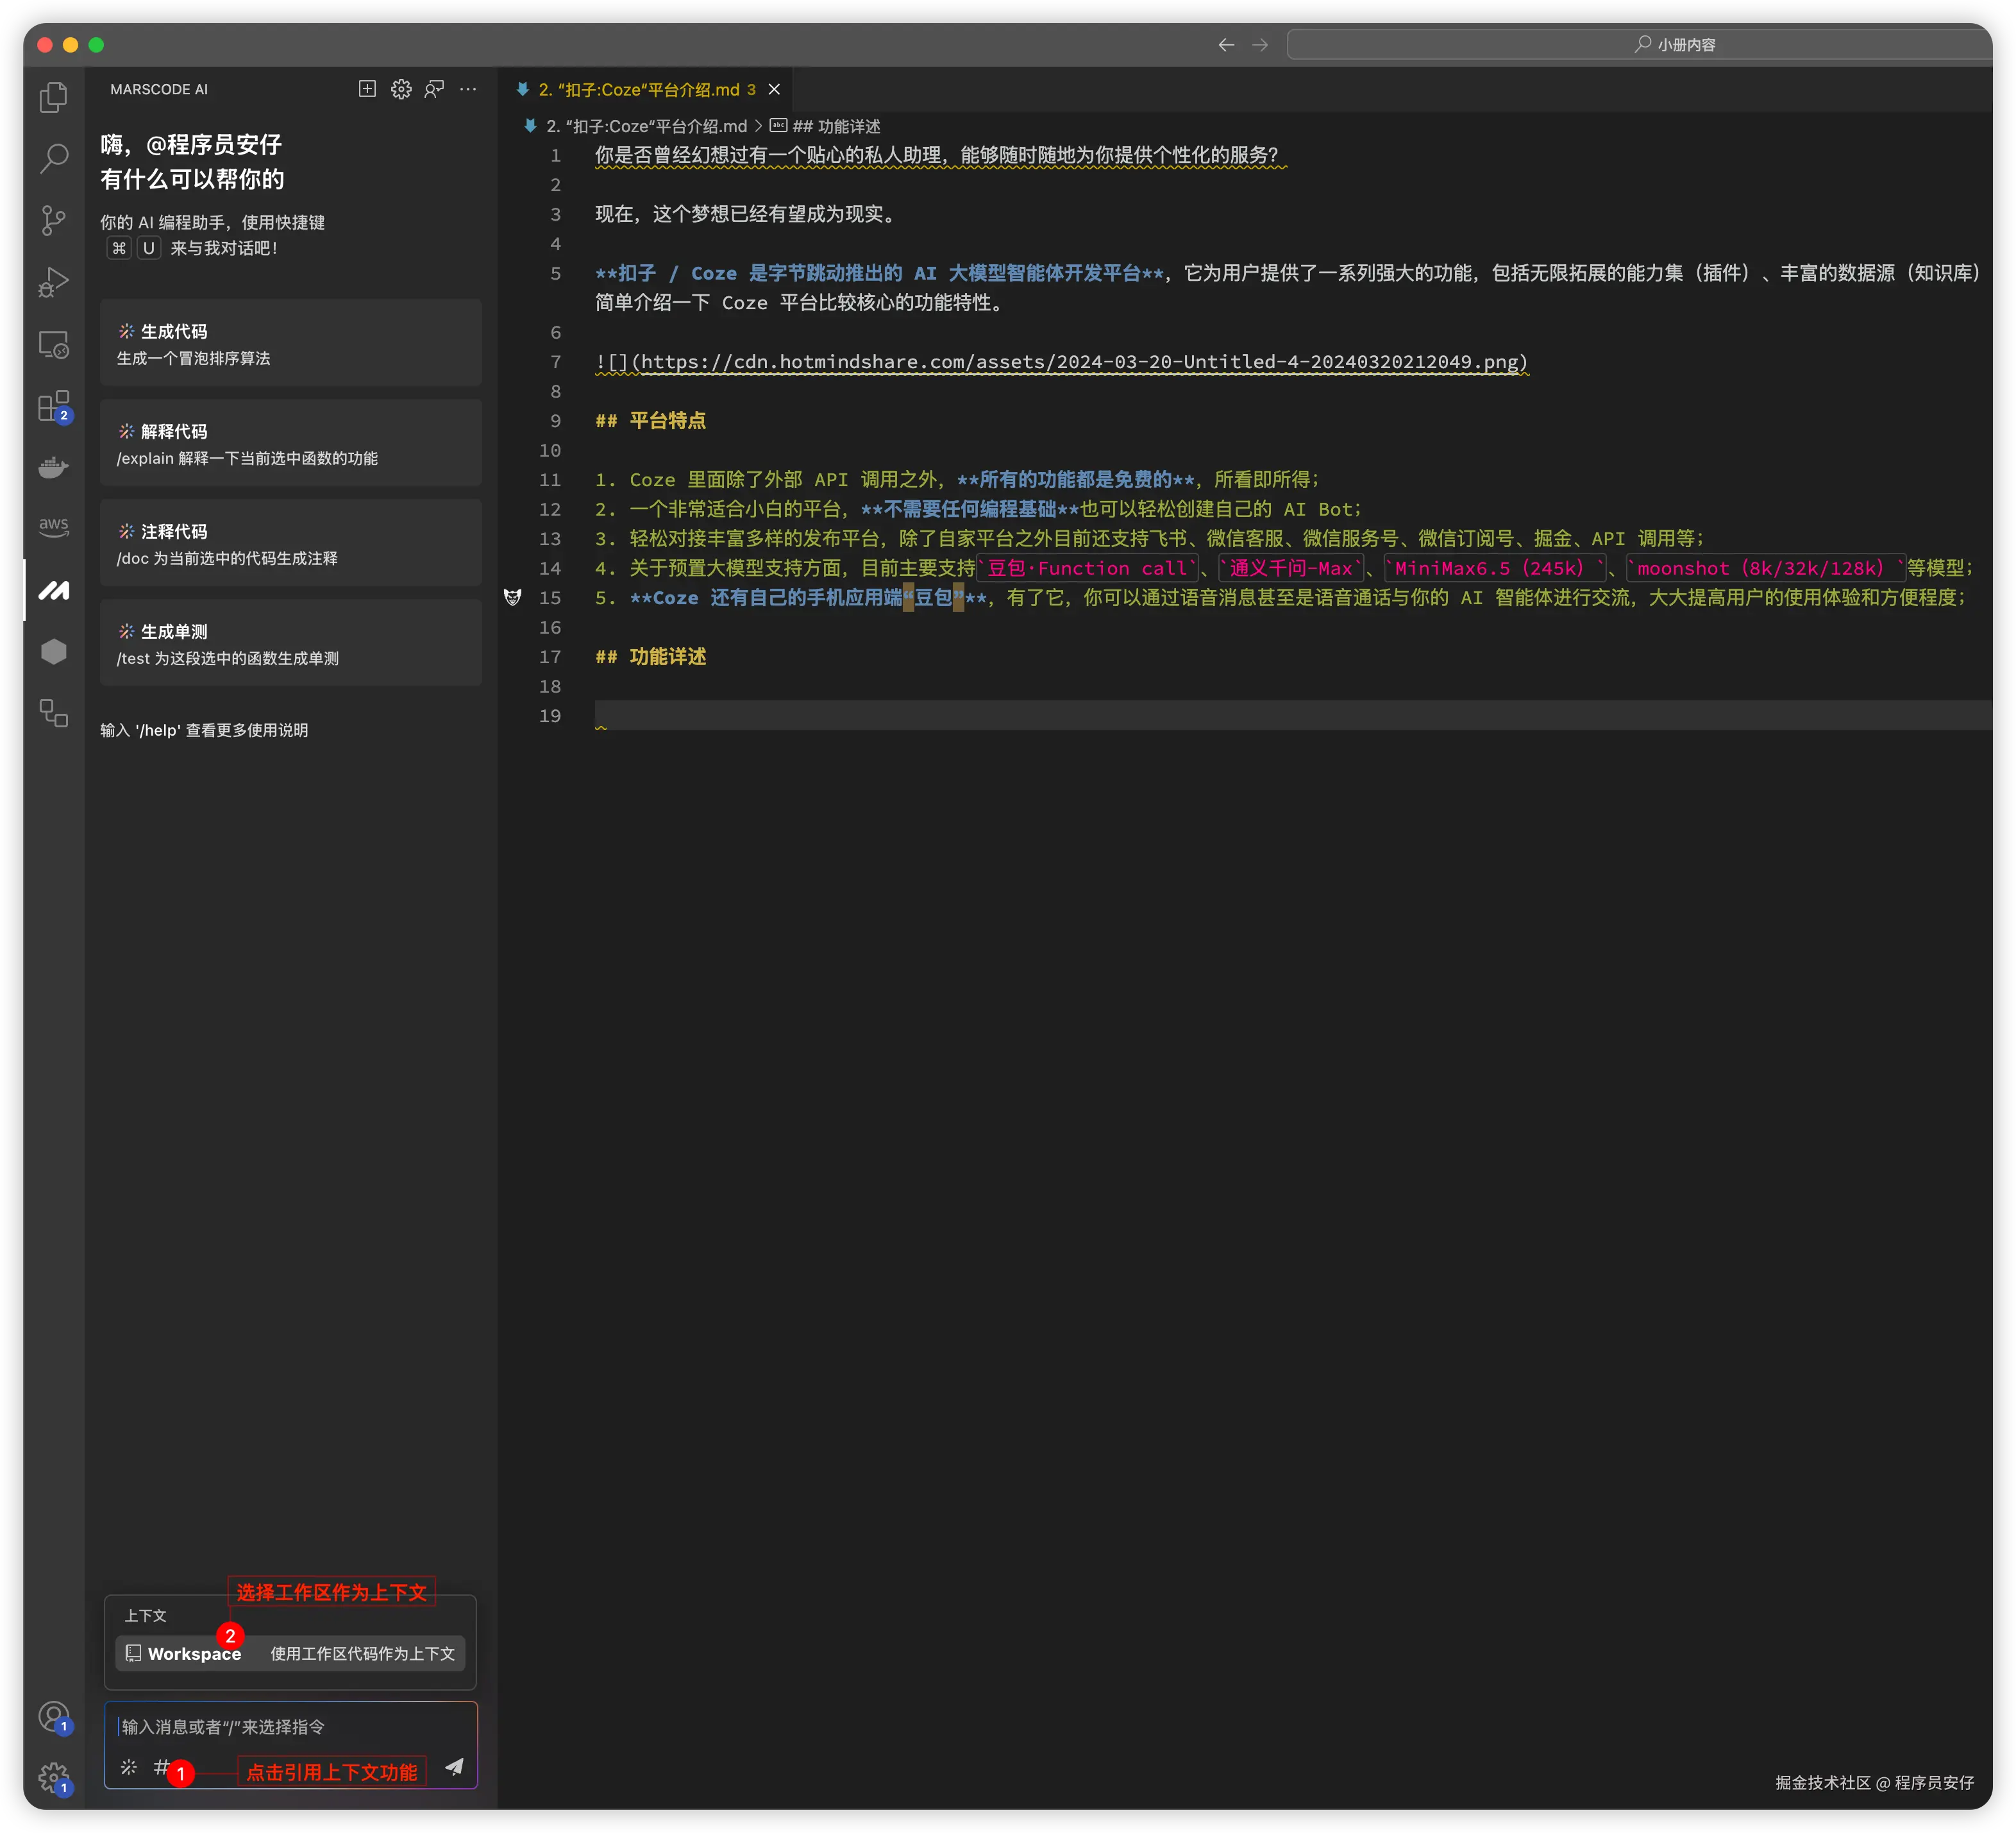Expand breadcrumb file "扣子:Coze"平台介绍.md
The height and width of the screenshot is (1833, 2016).
pos(646,126)
